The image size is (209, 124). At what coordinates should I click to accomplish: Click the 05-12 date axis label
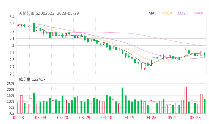[173, 118]
